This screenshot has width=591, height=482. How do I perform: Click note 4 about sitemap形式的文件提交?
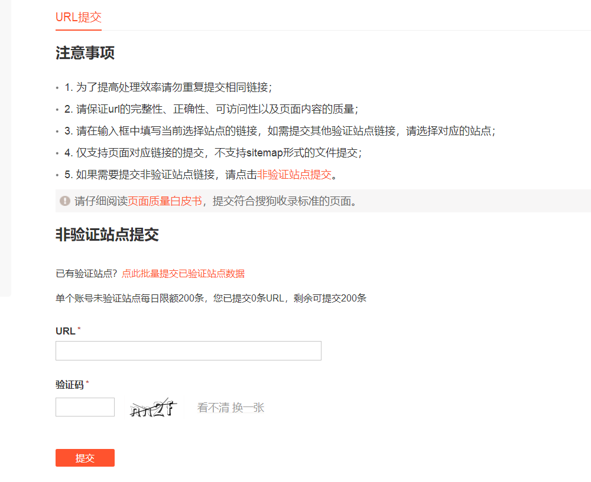tap(213, 153)
